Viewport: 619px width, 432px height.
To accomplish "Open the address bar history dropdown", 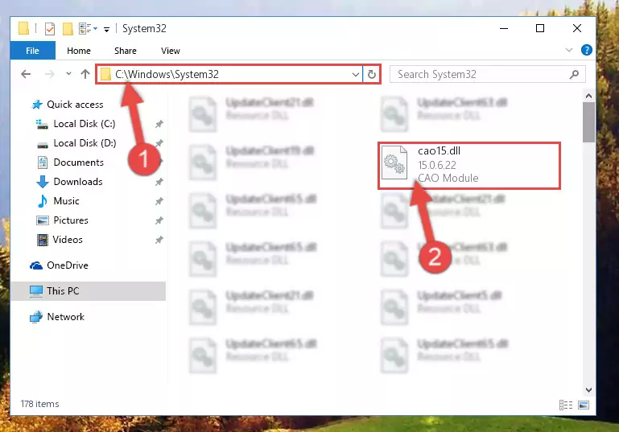I will click(x=355, y=74).
